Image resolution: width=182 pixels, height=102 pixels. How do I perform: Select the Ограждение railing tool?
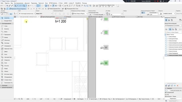pyautogui.click(x=7, y=46)
